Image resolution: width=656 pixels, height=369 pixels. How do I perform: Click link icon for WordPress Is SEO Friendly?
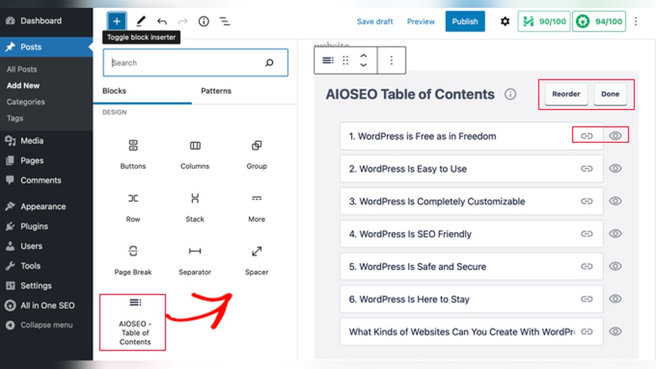pos(586,233)
